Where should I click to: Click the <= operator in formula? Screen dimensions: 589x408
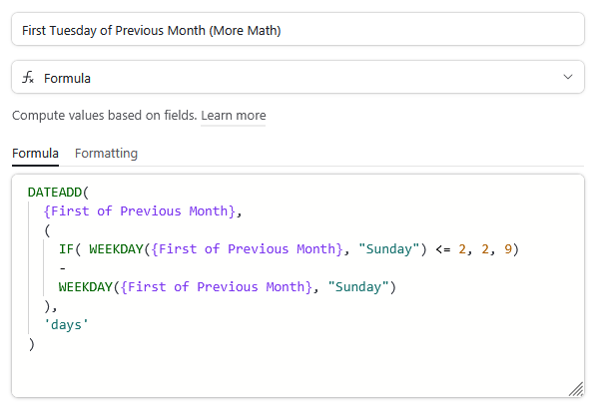tap(443, 249)
